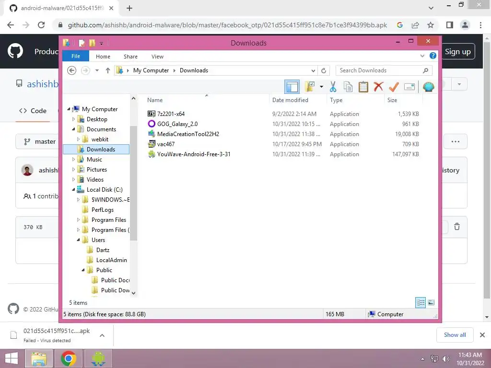Image resolution: width=491 pixels, height=368 pixels.
Task: Expand Desktop tree node arrow
Action: click(73, 119)
